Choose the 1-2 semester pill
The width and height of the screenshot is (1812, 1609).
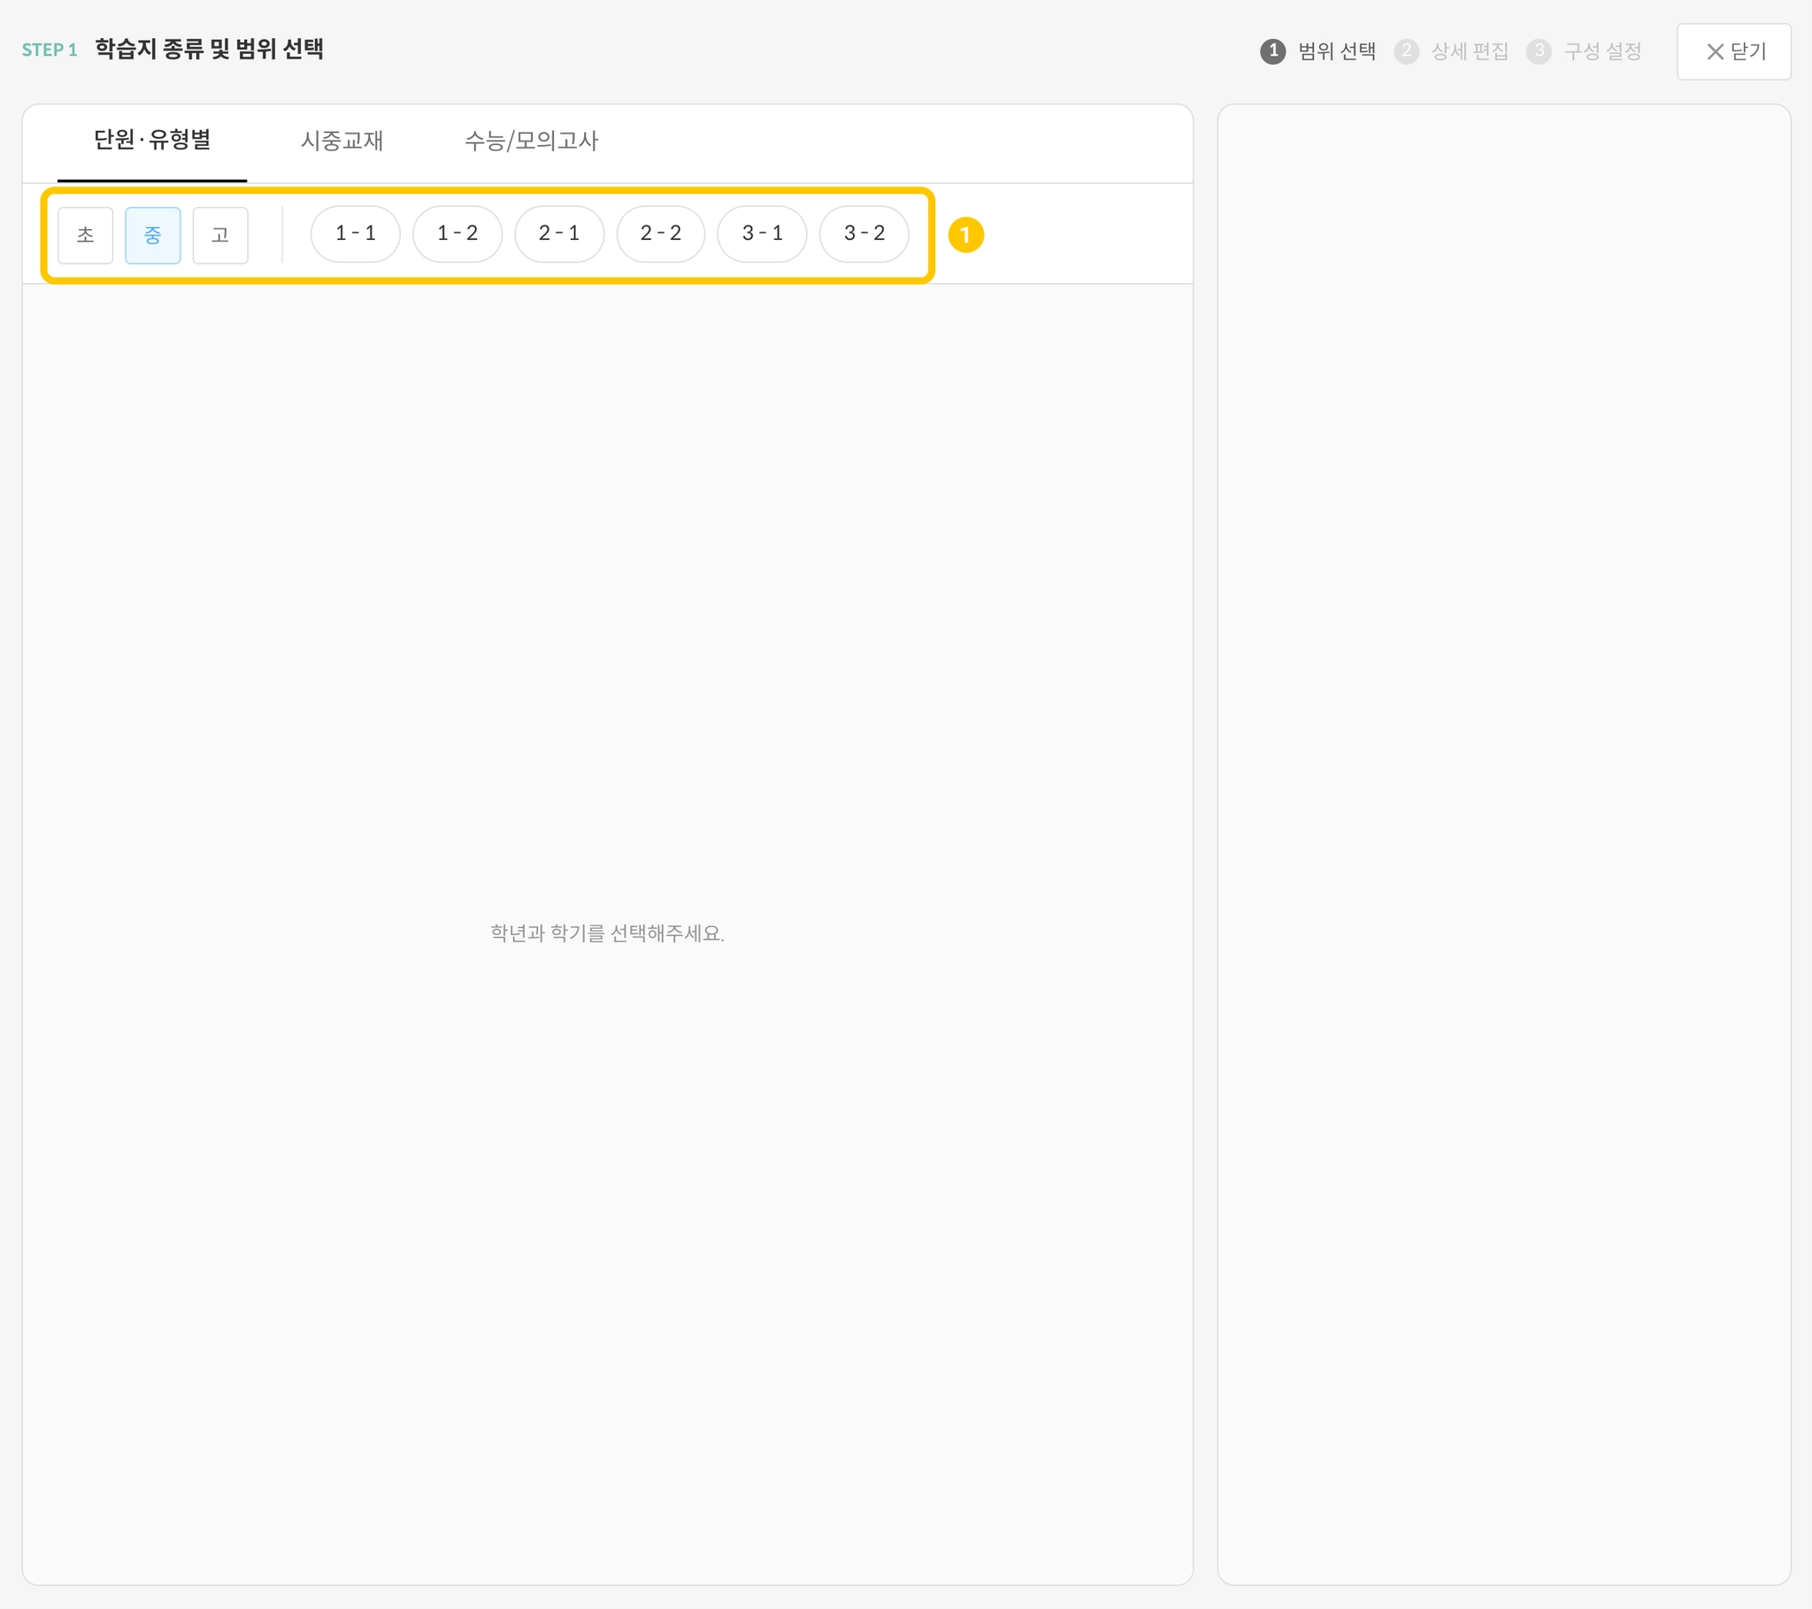coord(457,234)
